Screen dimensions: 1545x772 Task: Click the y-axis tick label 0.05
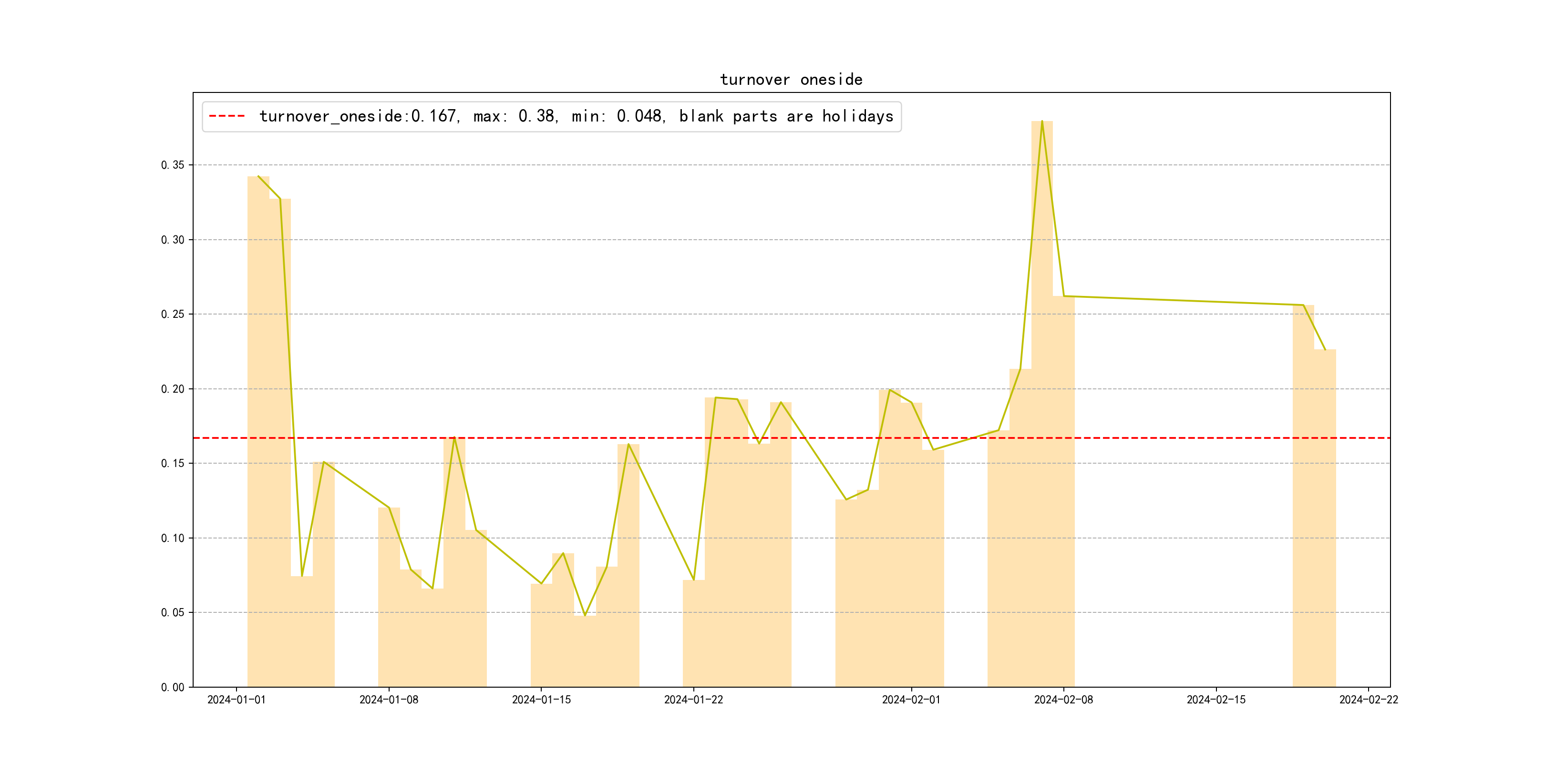(x=173, y=612)
